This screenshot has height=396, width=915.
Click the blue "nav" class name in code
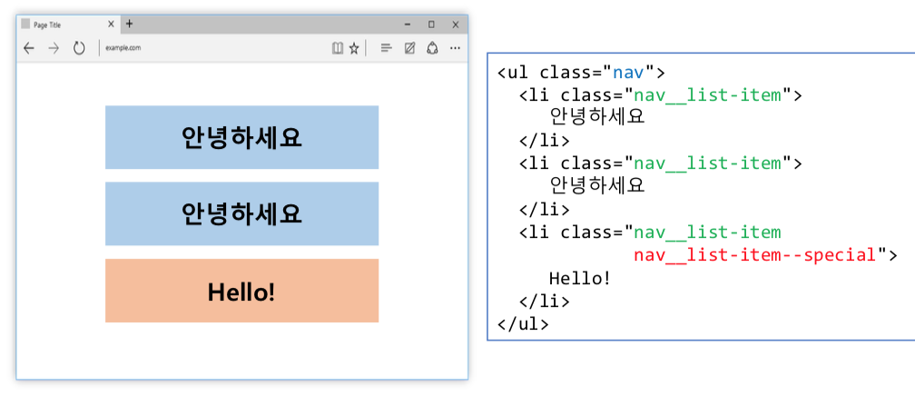pos(628,73)
